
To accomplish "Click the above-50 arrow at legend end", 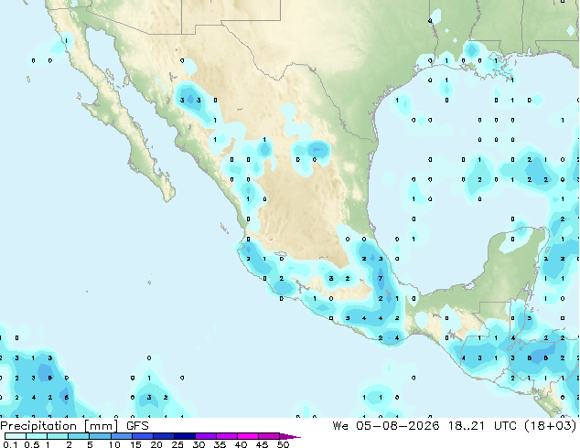I will click(x=290, y=436).
